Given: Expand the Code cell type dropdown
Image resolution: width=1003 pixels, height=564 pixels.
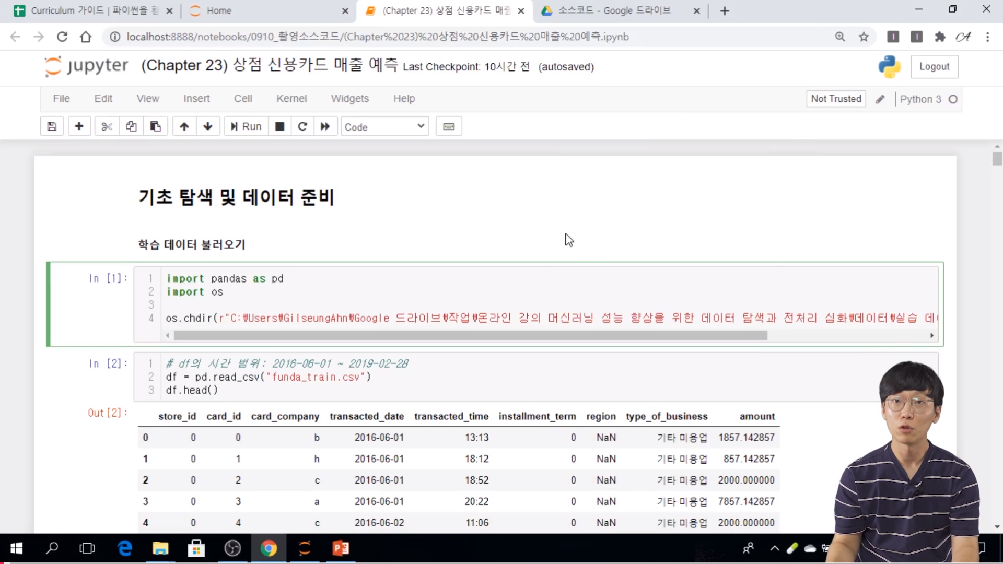Looking at the screenshot, I should (x=384, y=127).
